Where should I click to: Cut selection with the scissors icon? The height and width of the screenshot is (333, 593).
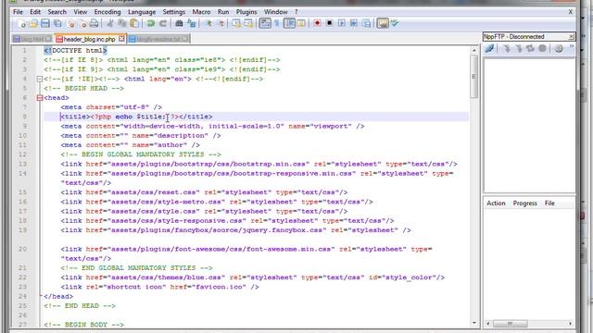pyautogui.click(x=110, y=23)
